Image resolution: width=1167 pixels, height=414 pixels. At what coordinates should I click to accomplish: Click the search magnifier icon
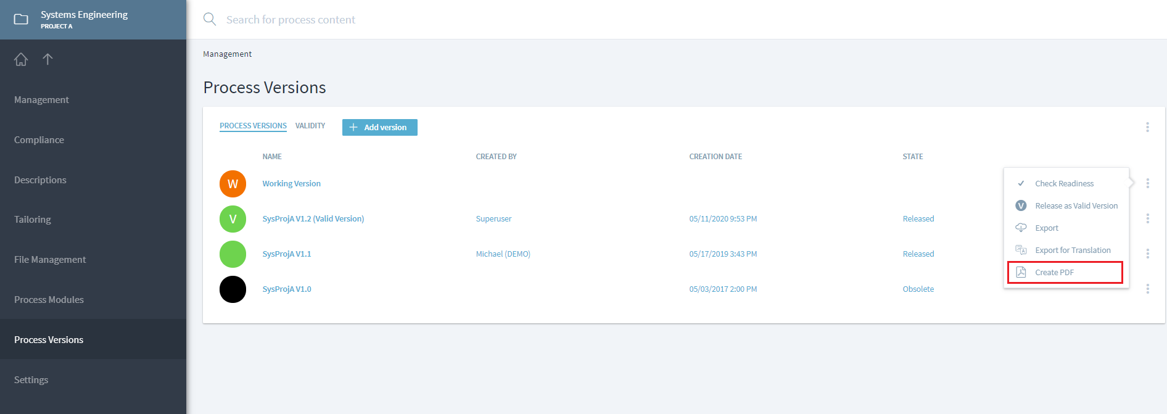click(x=210, y=19)
